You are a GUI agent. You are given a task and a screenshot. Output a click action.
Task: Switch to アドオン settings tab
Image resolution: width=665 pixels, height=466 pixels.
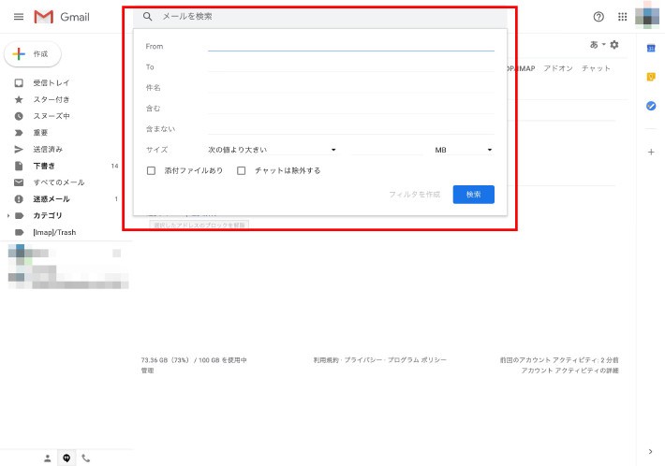pyautogui.click(x=558, y=68)
